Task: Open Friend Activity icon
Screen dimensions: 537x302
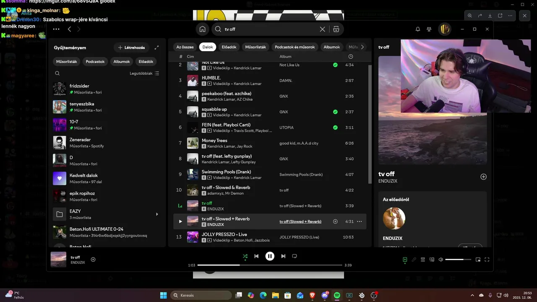Action: click(429, 29)
